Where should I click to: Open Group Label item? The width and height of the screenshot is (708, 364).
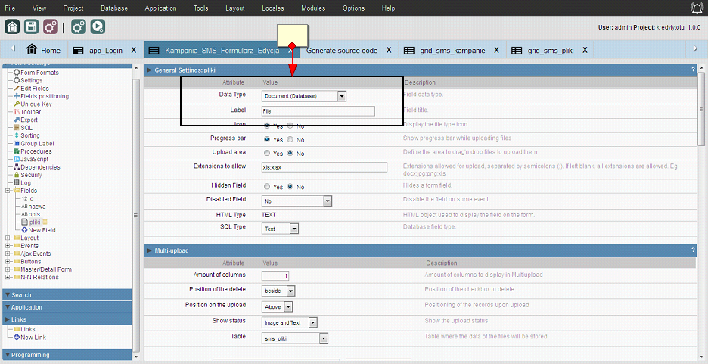coord(37,144)
